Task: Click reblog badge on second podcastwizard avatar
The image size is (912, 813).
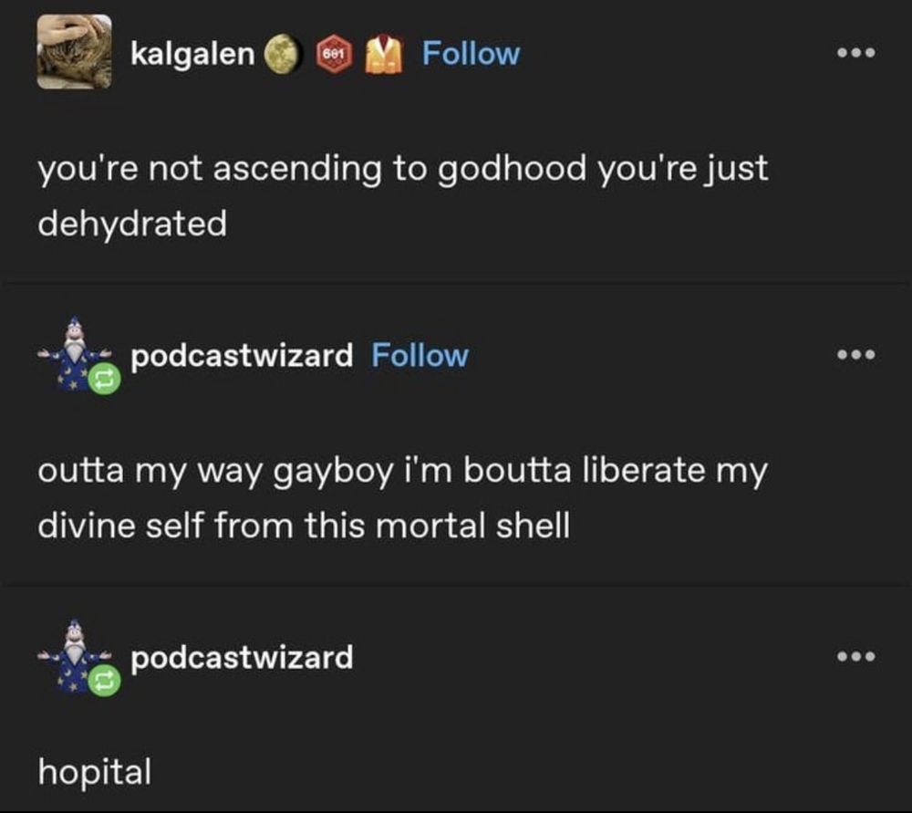Action: coord(105,681)
